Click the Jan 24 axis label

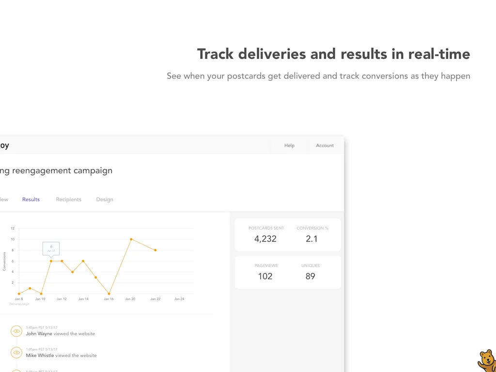click(179, 299)
